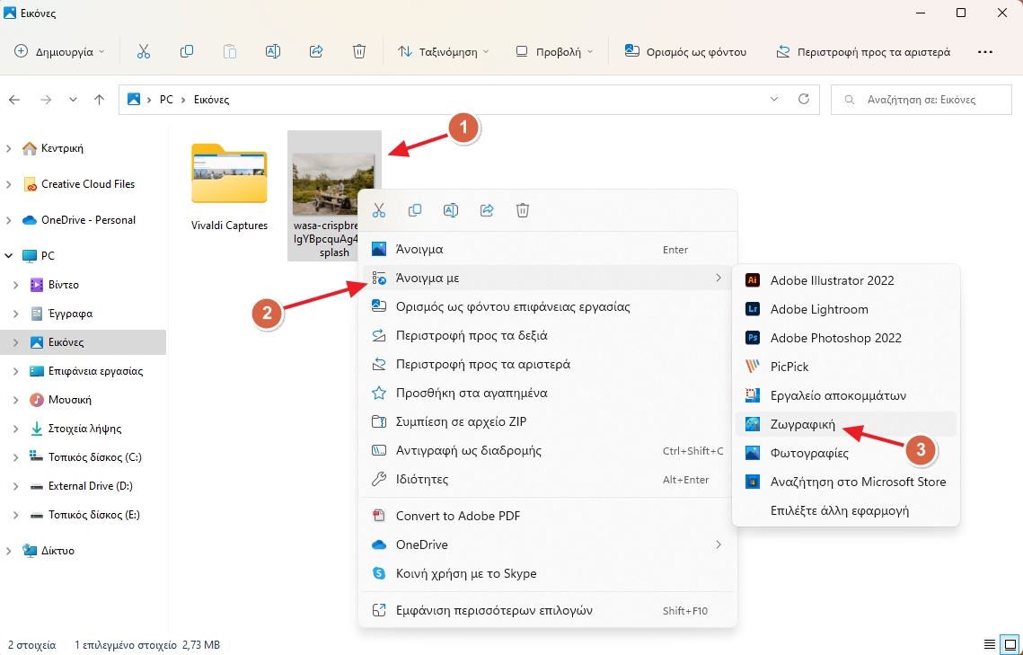Open the Ταξινόμηση sort dropdown
1023x655 pixels.
(x=443, y=51)
